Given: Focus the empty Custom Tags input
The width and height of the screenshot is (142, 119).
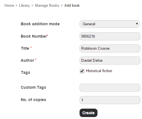Looking at the screenshot, I should click(x=110, y=88).
